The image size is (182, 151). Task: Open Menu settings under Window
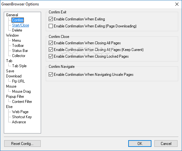(17, 40)
